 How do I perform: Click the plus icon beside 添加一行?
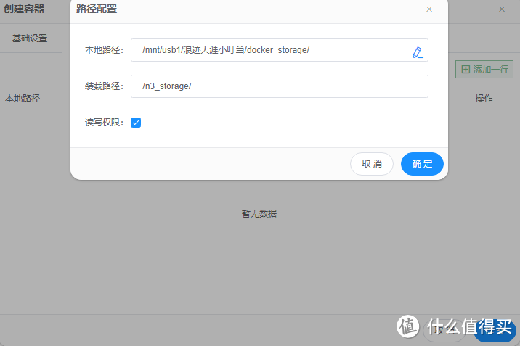(x=466, y=70)
